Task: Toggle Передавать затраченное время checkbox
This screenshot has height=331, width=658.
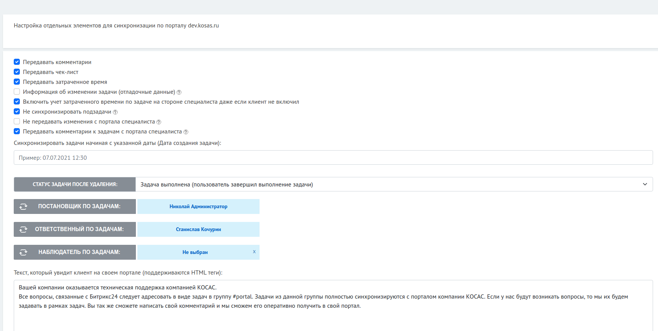Action: [17, 82]
